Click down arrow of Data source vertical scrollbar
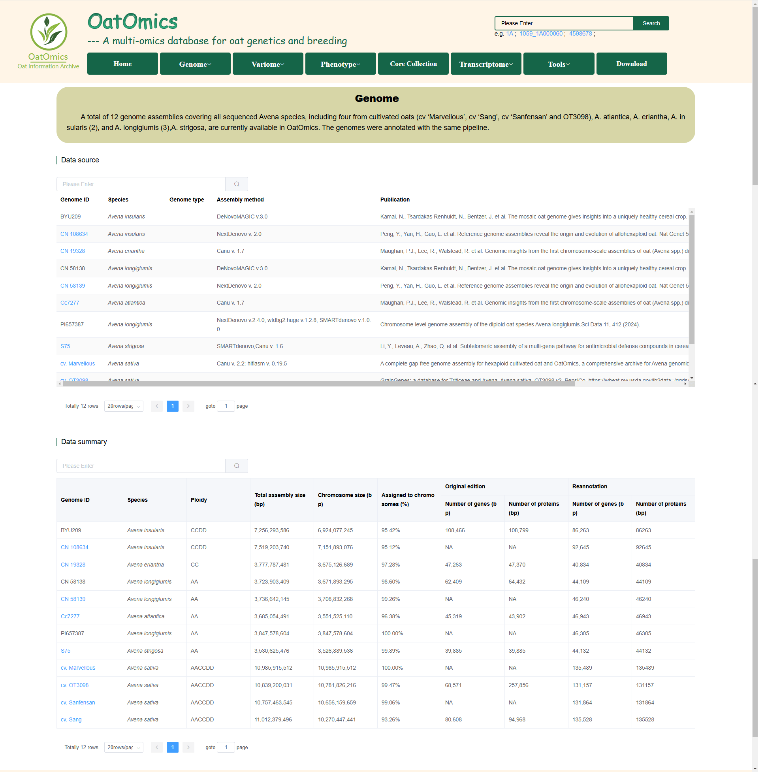 click(x=692, y=378)
